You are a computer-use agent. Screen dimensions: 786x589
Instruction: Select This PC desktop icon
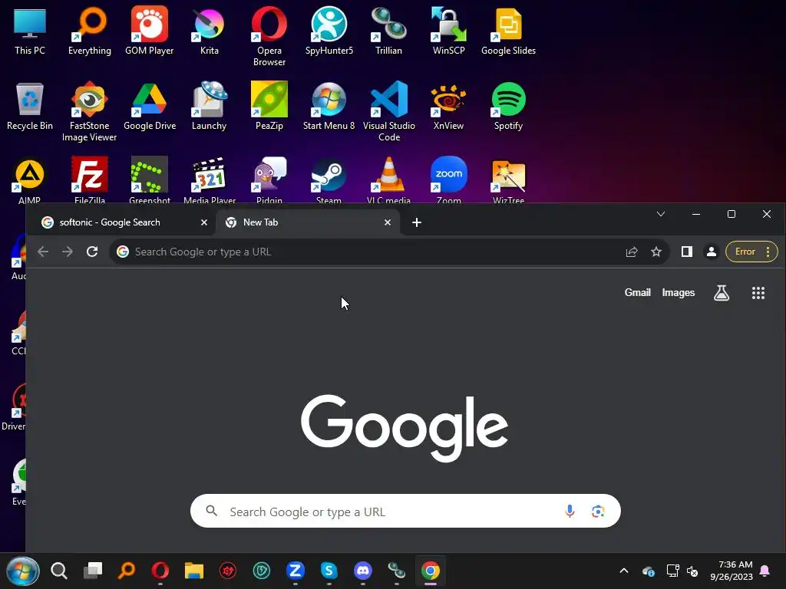pyautogui.click(x=30, y=31)
